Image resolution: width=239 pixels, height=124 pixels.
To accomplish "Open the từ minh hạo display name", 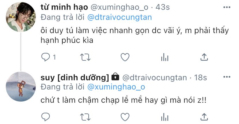I will [x=64, y=7].
